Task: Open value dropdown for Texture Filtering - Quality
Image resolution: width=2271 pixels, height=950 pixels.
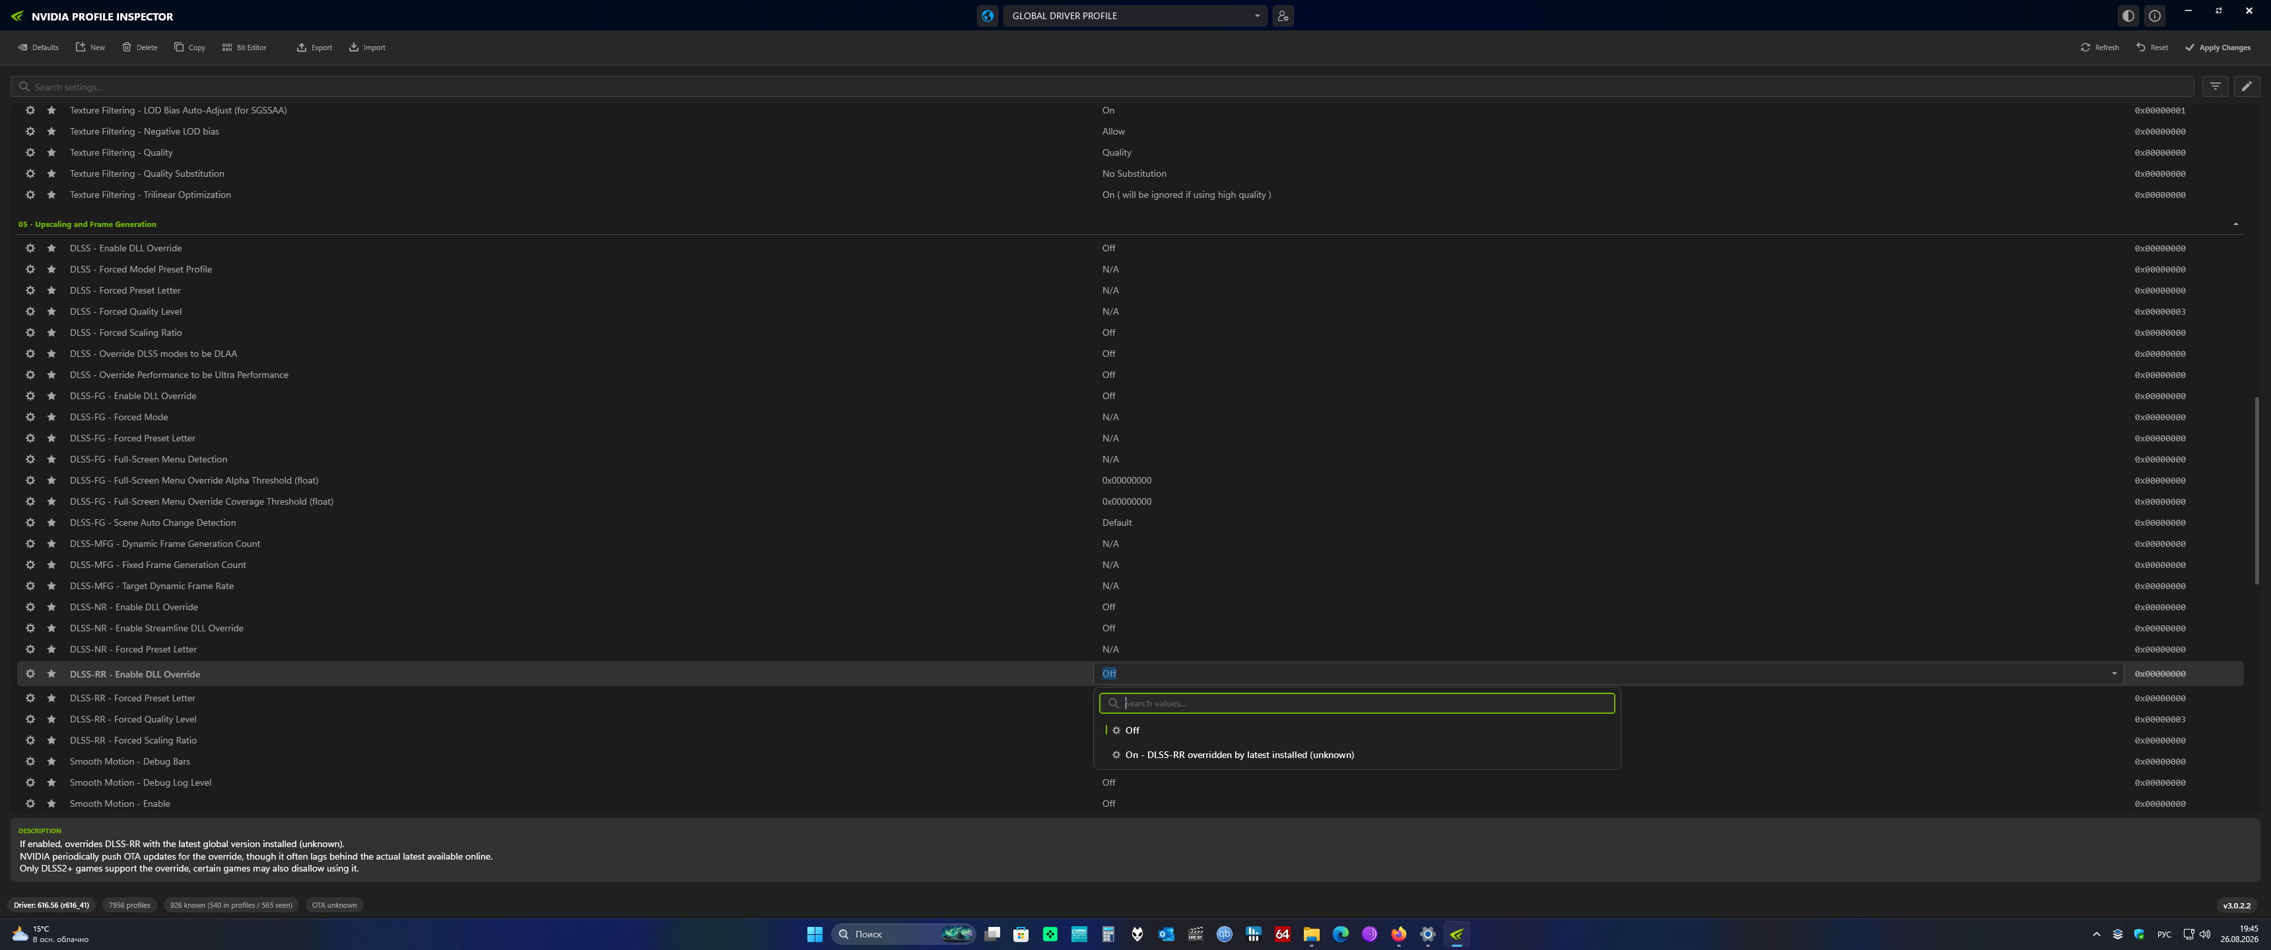Action: point(1608,152)
